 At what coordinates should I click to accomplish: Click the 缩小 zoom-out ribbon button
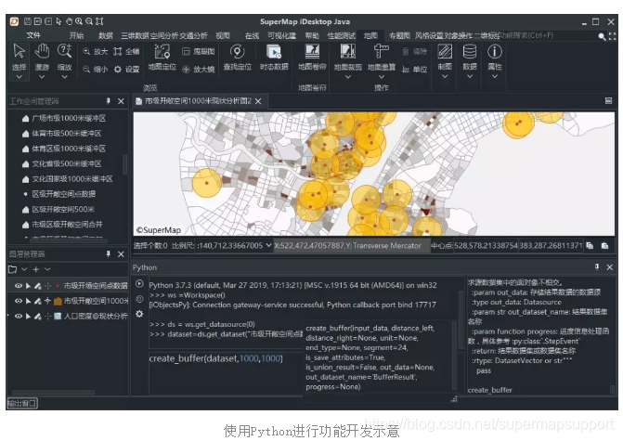[x=96, y=69]
